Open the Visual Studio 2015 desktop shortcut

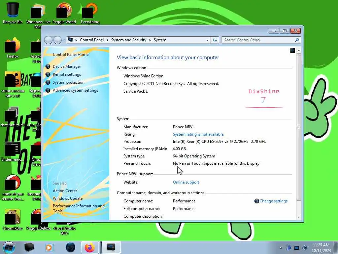(x=64, y=228)
